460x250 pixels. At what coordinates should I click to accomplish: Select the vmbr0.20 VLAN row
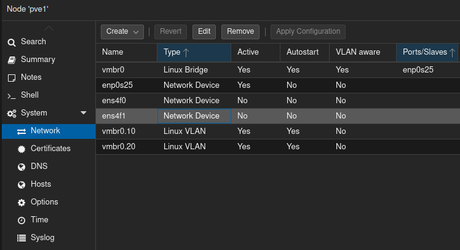pos(278,147)
